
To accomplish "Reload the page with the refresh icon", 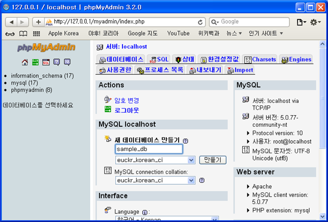I will click(200, 22).
